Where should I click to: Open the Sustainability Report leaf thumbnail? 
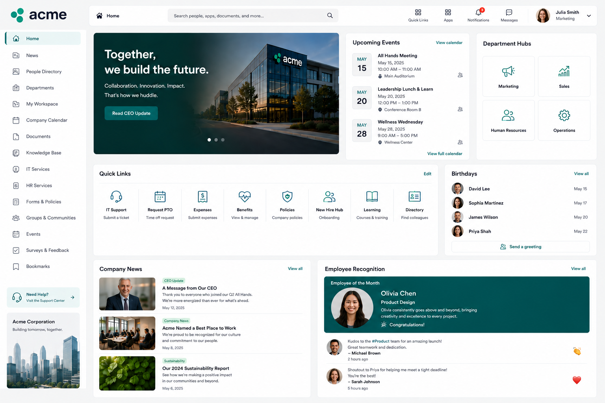(x=127, y=373)
